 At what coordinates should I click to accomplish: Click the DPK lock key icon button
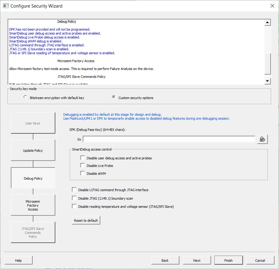pyautogui.click(x=262, y=139)
